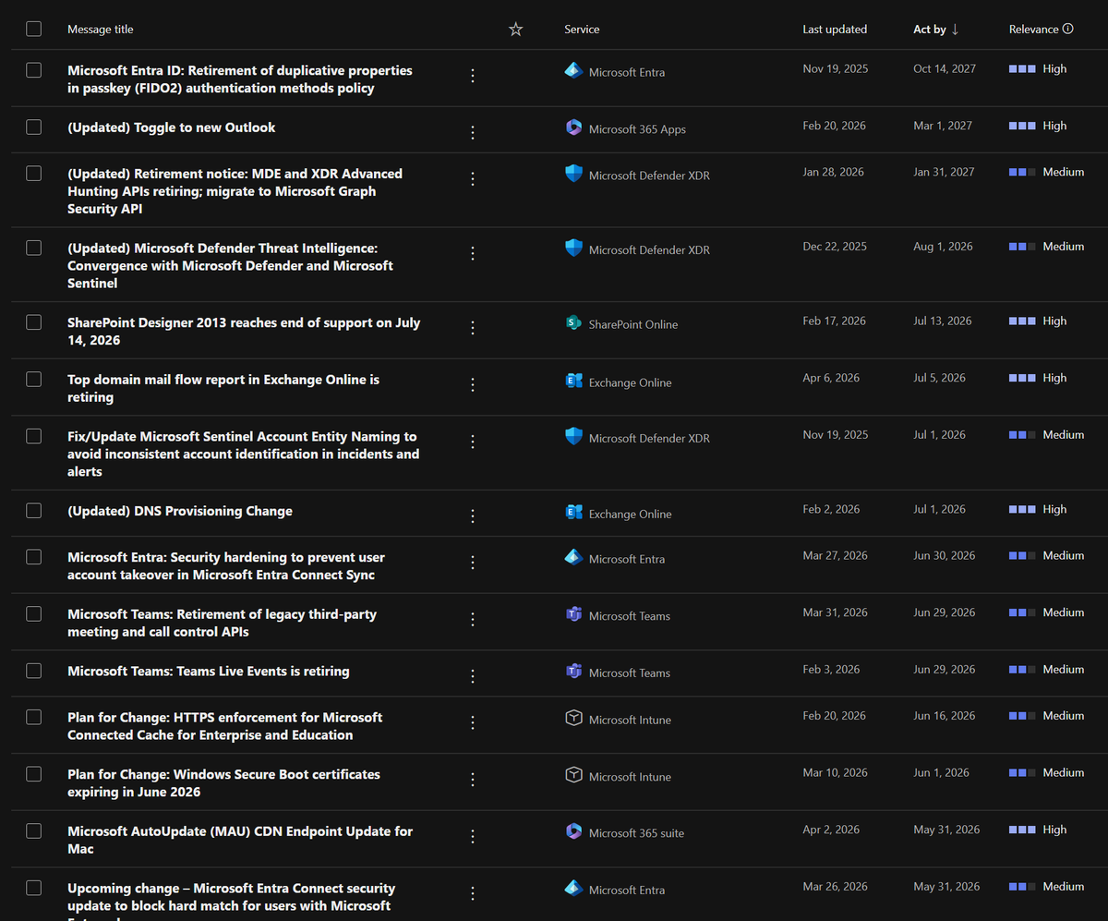Viewport: 1108px width, 921px height.
Task: Open the (Updated) Toggle to new Outlook message
Action: tap(171, 127)
